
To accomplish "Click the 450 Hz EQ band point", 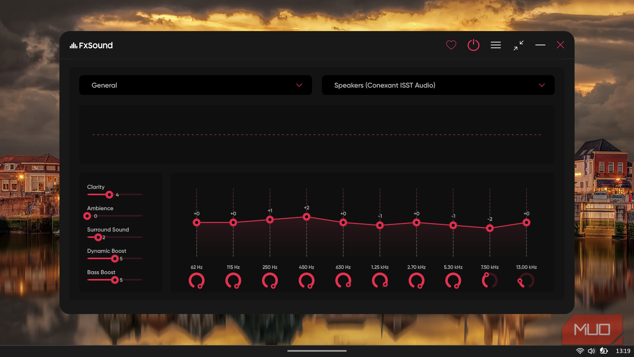I will (306, 217).
